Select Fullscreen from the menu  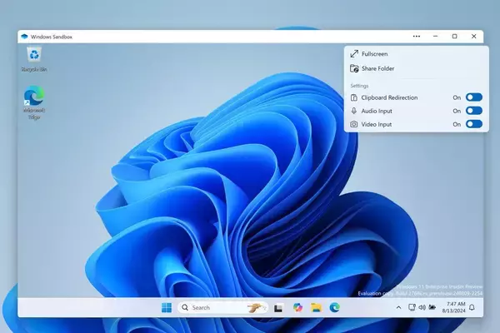pos(375,54)
